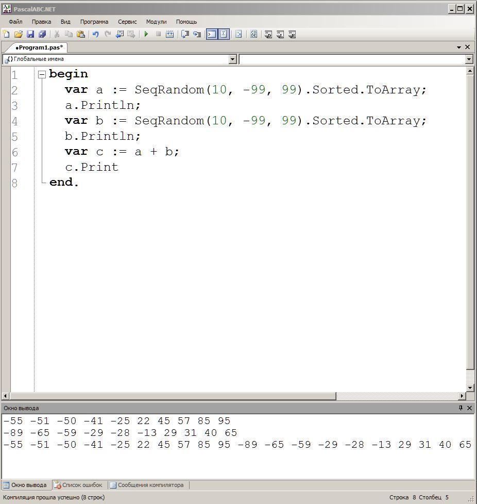Screen dimensions: 477x504
Task: Click the "var c := a + b;" line
Action: click(122, 151)
